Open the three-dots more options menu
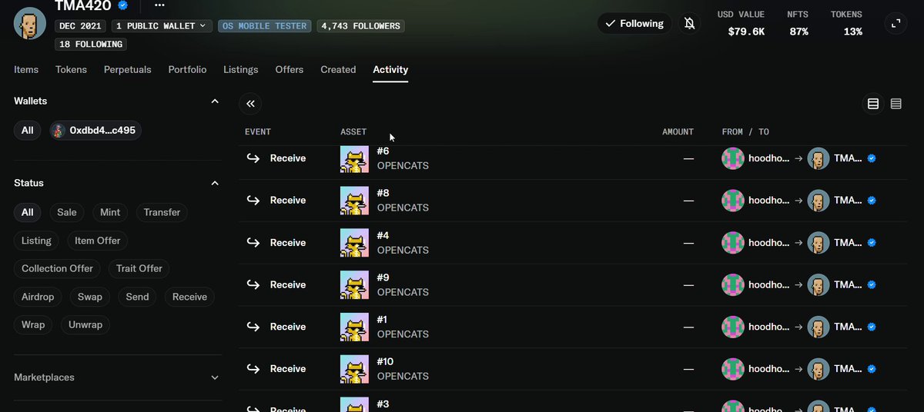 point(159,5)
